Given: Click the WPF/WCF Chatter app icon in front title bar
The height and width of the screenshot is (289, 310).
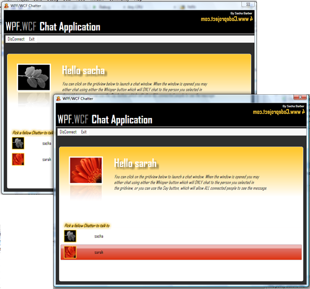Looking at the screenshot, I should 59,98.
